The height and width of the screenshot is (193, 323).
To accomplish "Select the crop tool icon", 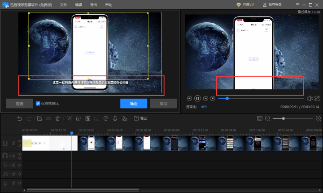I will point(70,118).
